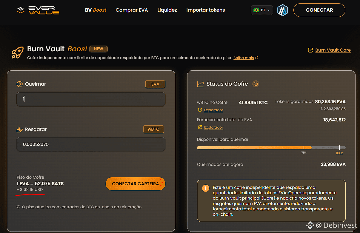This screenshot has height=233, width=360.
Task: Click external icon under wBTC no Cofre
Action: coord(200,110)
